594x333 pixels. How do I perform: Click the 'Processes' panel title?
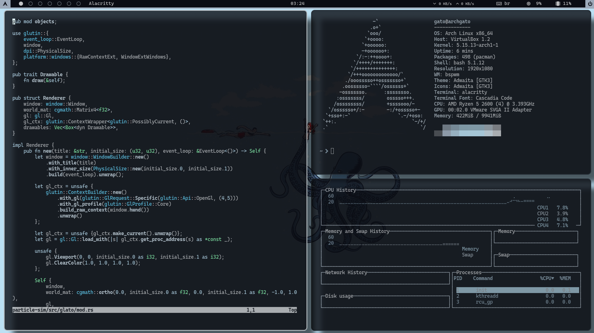coord(469,272)
